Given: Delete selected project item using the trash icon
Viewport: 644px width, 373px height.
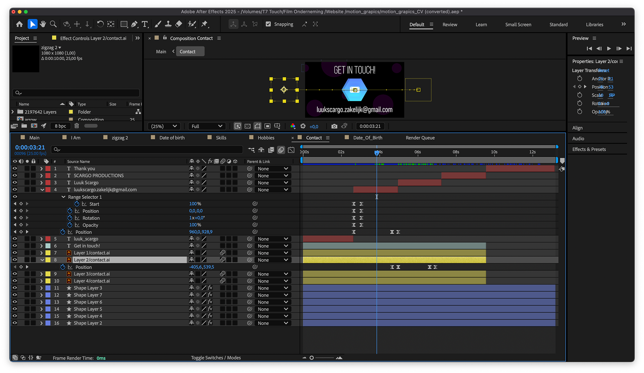Looking at the screenshot, I should point(76,126).
